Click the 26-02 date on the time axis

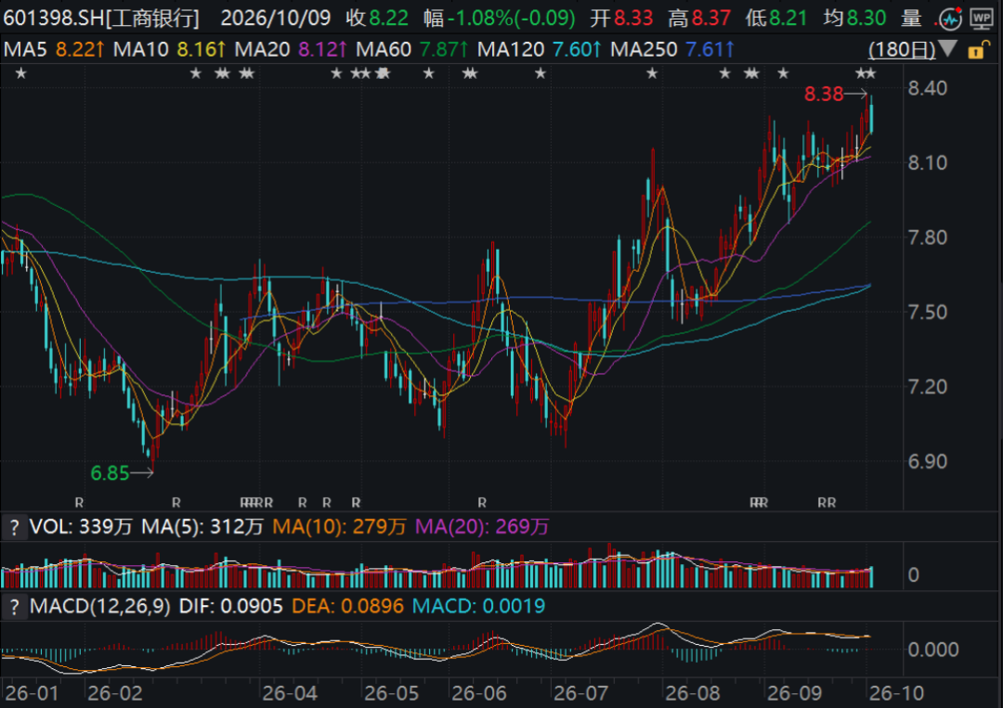[x=115, y=693]
